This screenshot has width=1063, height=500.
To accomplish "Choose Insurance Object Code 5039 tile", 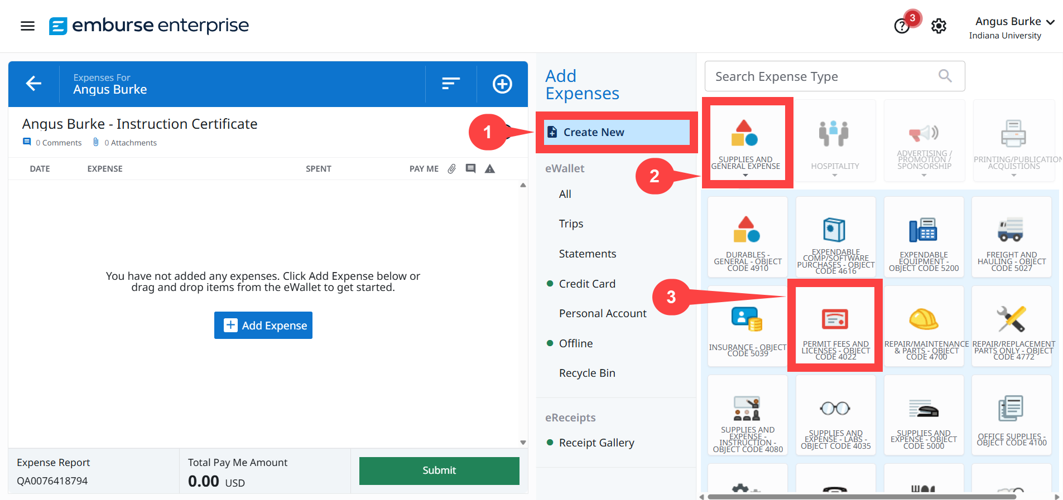I will click(747, 327).
